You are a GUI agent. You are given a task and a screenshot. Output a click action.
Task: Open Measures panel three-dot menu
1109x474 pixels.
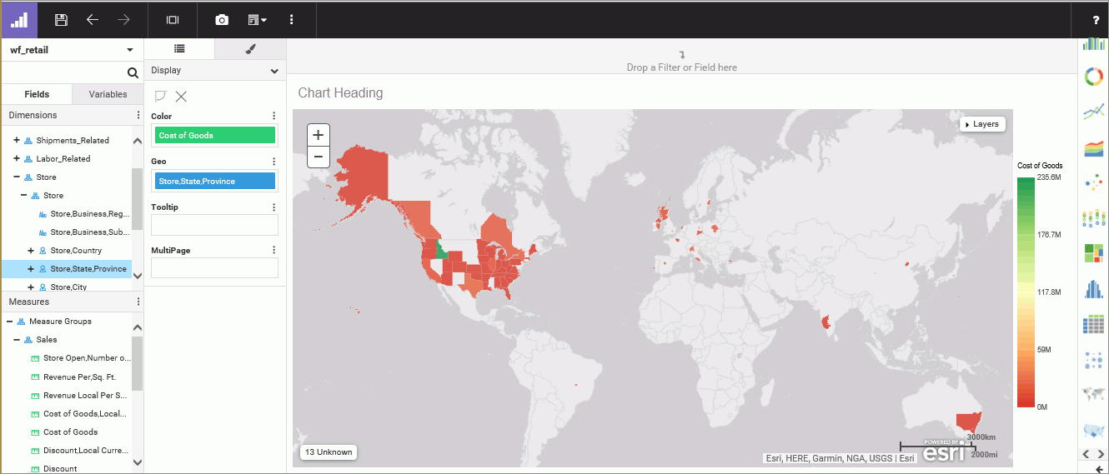click(x=138, y=302)
